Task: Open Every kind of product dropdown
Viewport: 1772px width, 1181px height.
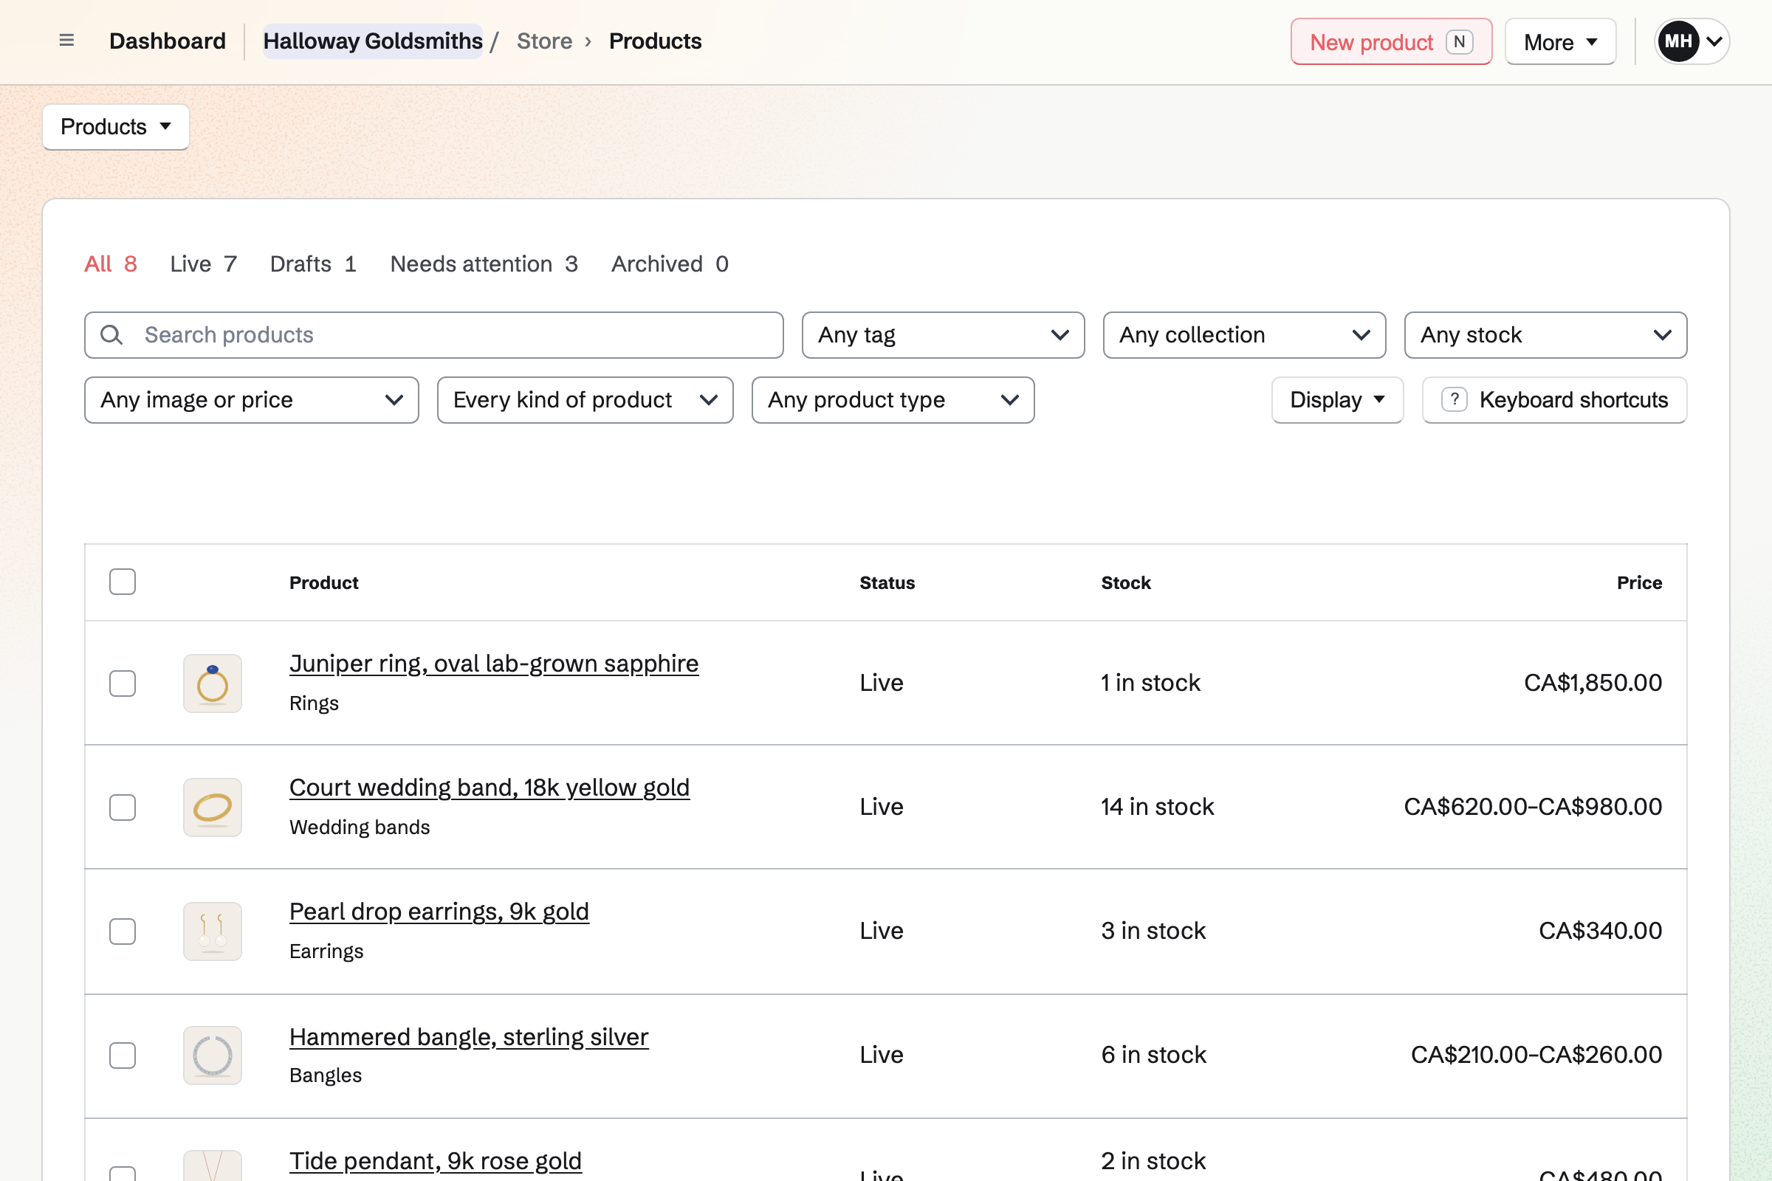Action: click(585, 400)
